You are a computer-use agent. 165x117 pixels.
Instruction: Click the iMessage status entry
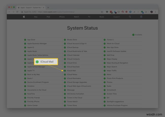click(71, 90)
